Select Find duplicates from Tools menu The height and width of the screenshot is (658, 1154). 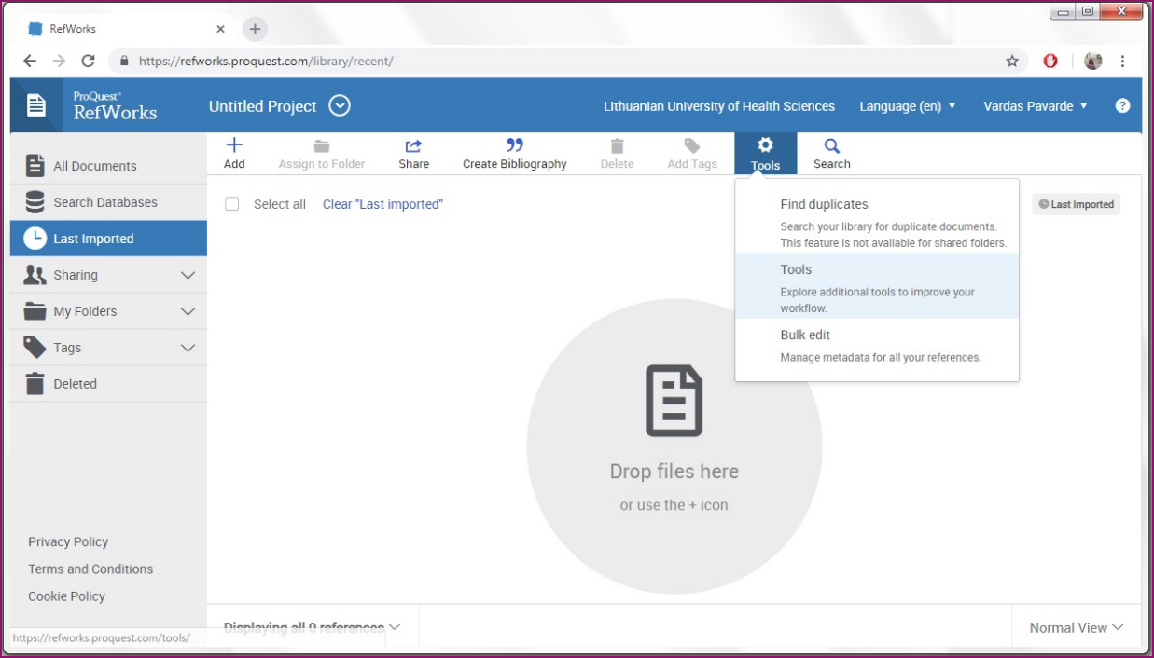(x=824, y=204)
